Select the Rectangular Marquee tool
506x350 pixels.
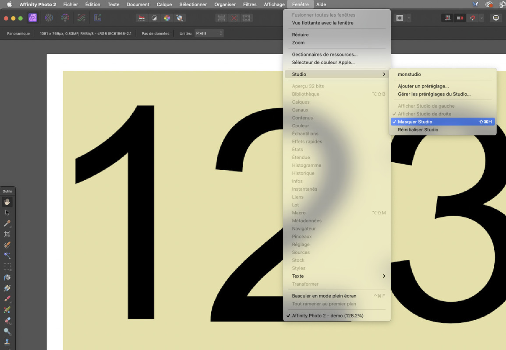[x=7, y=267]
